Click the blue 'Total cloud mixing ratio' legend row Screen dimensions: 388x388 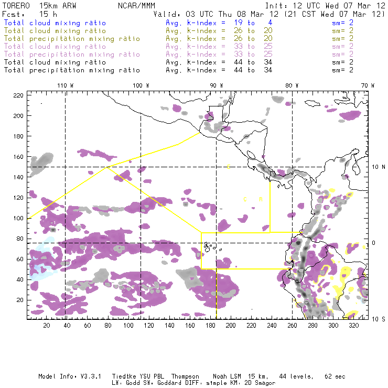pyautogui.click(x=55, y=23)
